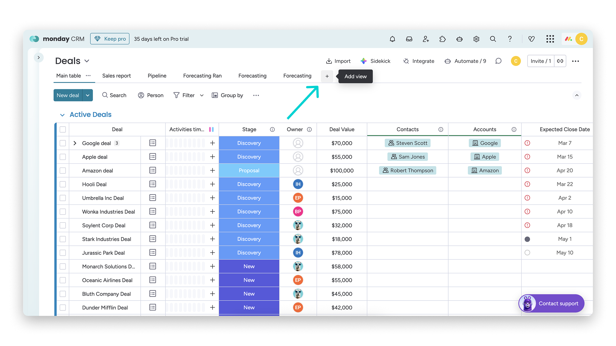Open the autopilot robot icon in top bar
The width and height of the screenshot is (616, 346).
click(x=459, y=39)
